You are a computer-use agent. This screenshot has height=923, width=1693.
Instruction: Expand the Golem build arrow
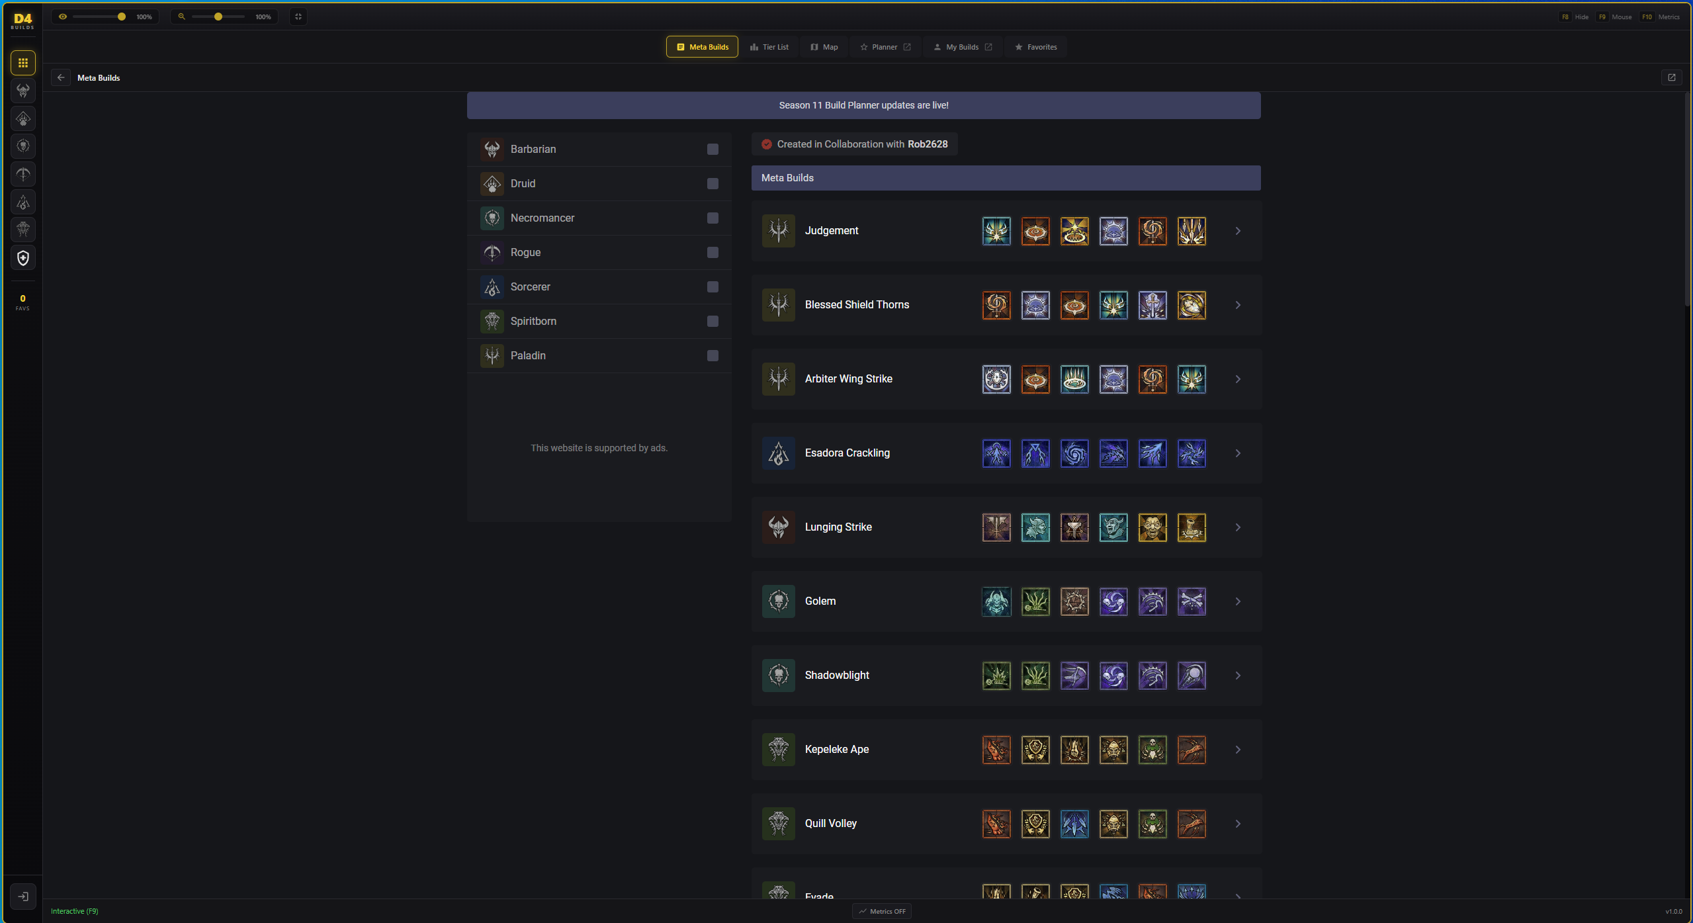click(1238, 601)
